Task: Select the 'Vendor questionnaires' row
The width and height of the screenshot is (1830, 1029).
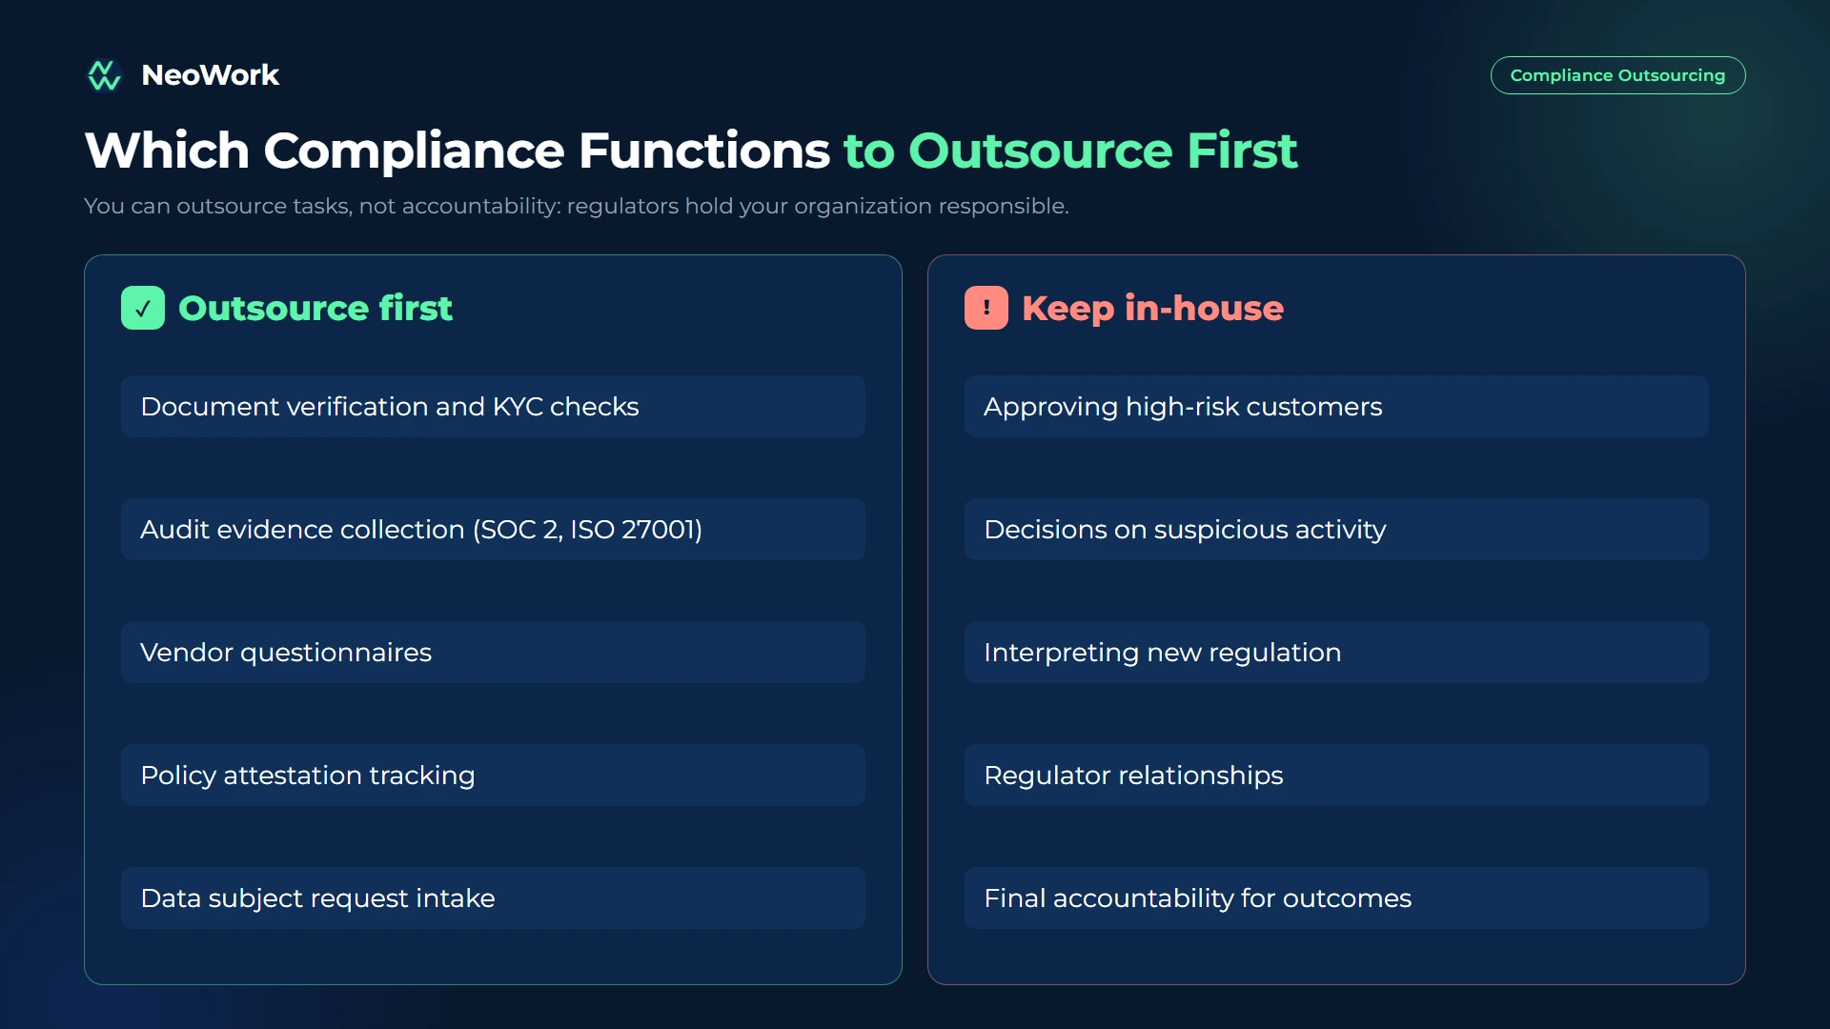Action: (x=493, y=653)
